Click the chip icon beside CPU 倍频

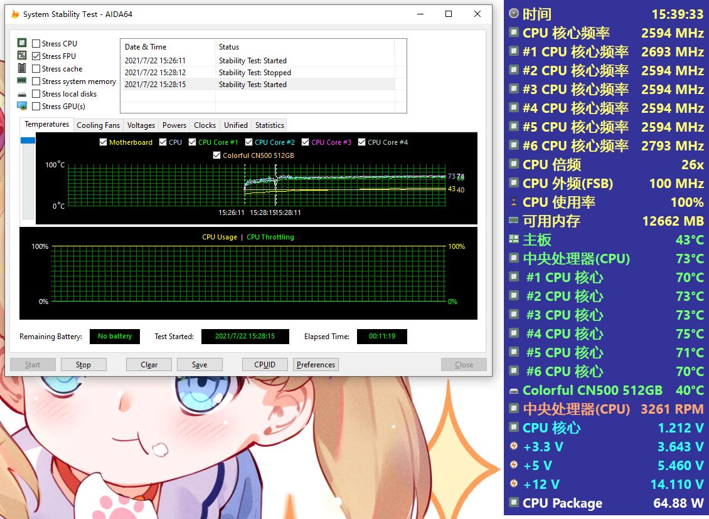pyautogui.click(x=514, y=164)
